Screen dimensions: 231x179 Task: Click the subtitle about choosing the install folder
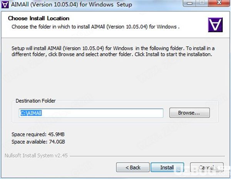point(95,27)
